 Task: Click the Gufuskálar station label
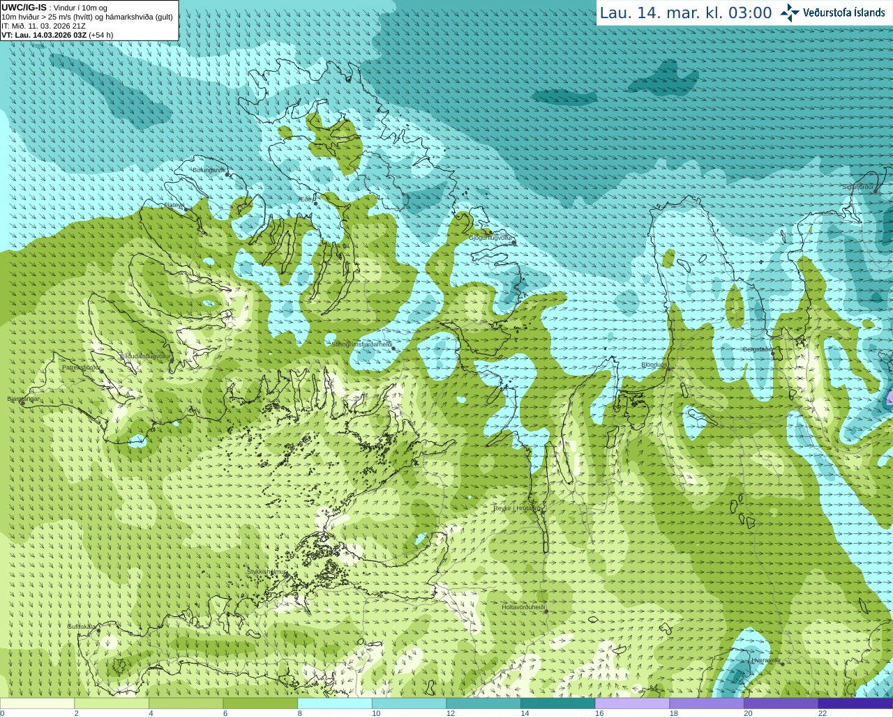click(82, 627)
